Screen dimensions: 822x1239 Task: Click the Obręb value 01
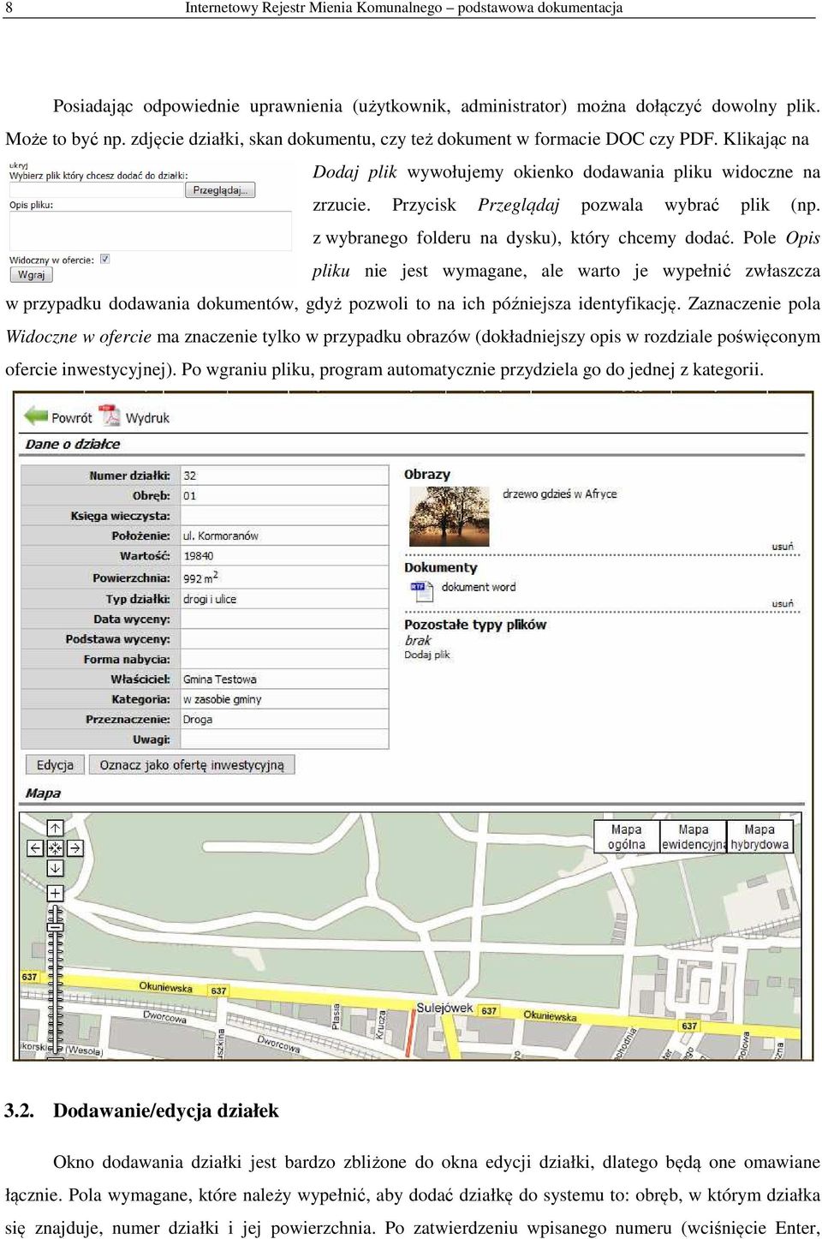[x=190, y=495]
